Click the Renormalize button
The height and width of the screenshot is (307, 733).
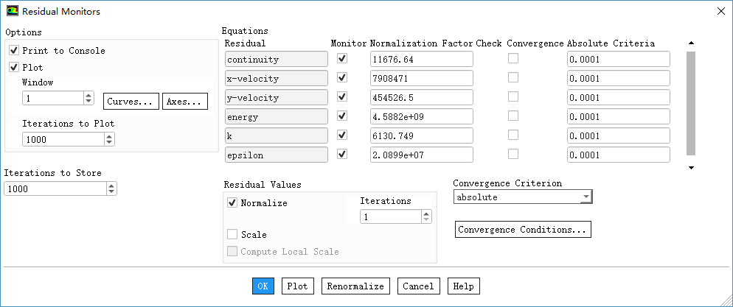coord(355,286)
